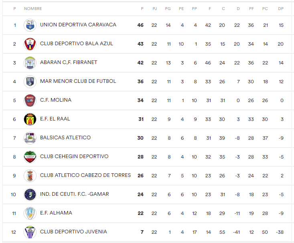Click the Club Deportivo Juvenia crest
Image resolution: width=294 pixels, height=243 pixels.
(30, 232)
